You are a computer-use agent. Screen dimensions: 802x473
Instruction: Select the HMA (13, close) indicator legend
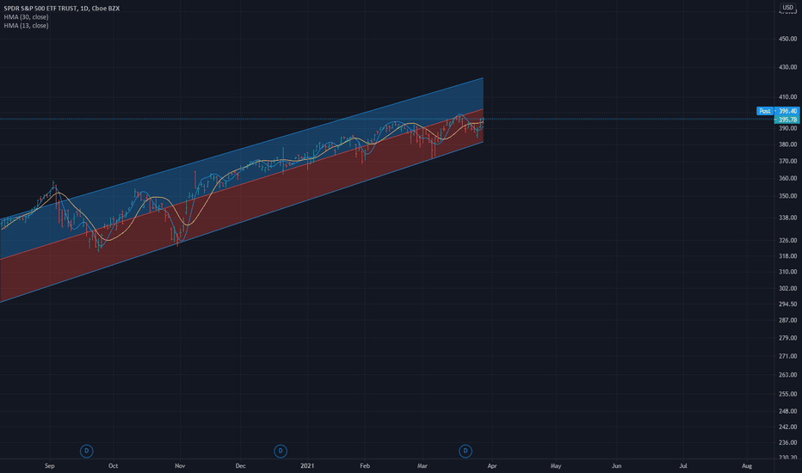pos(26,26)
